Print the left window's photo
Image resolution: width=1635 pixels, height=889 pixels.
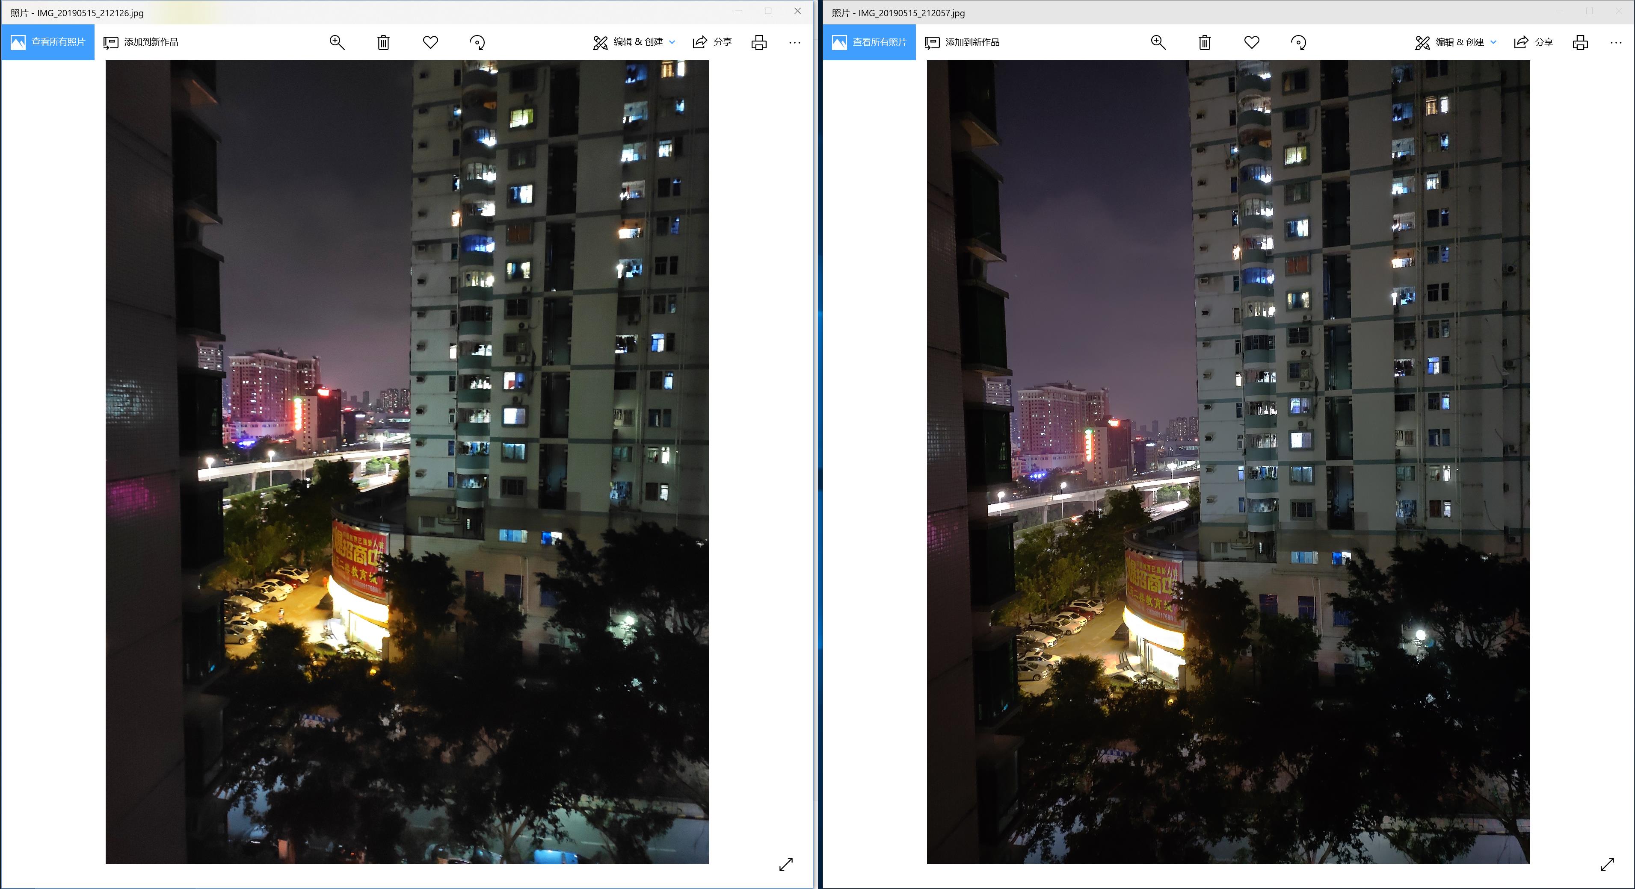[x=759, y=42]
